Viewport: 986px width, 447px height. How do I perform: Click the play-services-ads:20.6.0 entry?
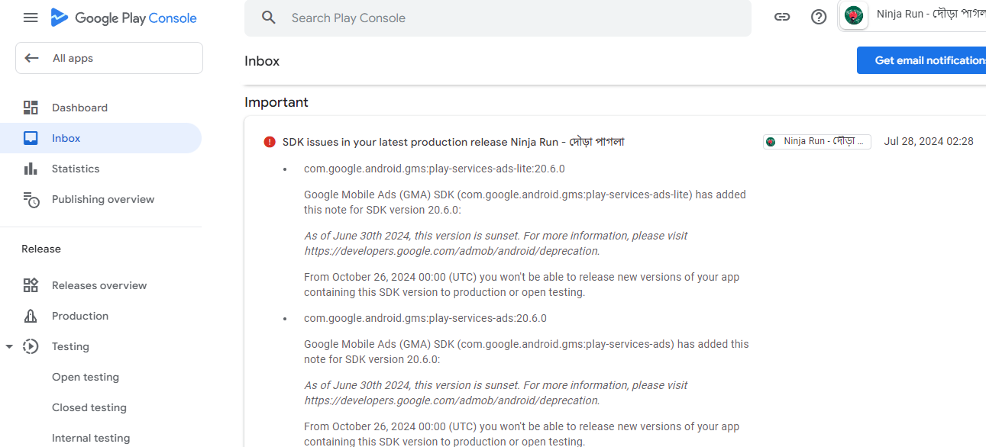coord(425,318)
